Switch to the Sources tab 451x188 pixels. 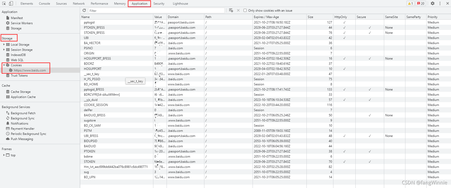point(61,4)
